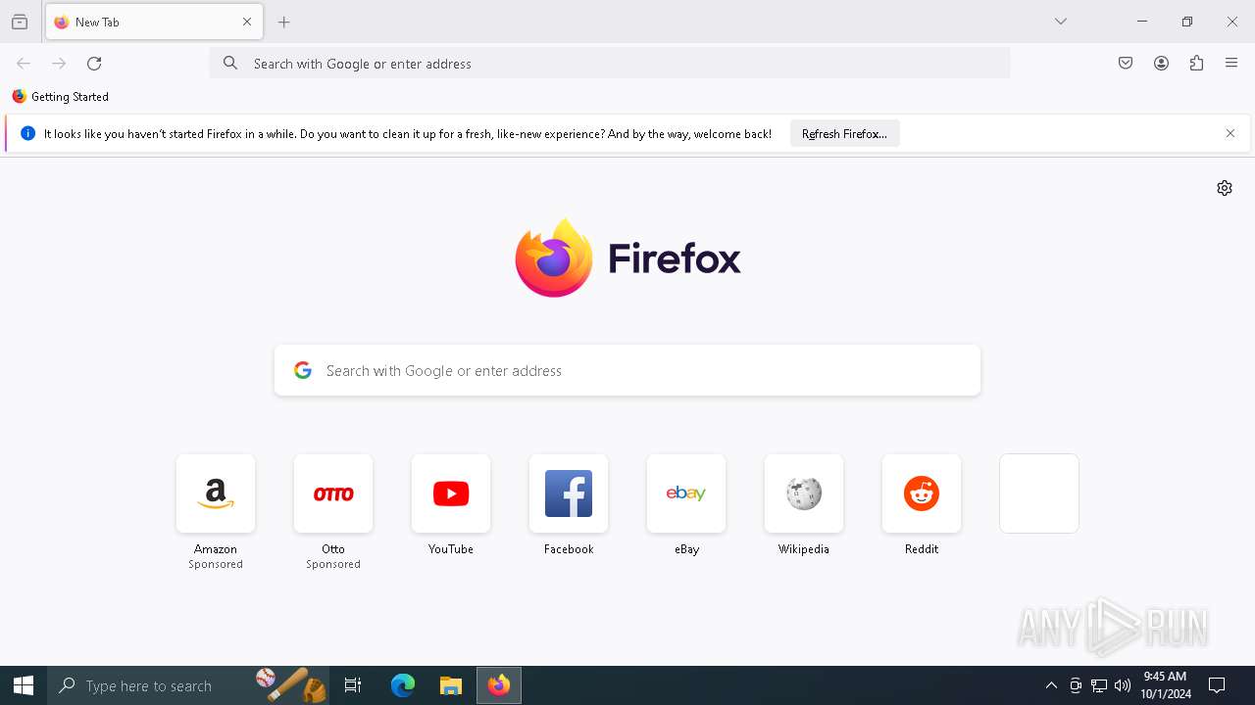The image size is (1255, 705).
Task: Open the Firefox account icon
Action: click(x=1161, y=64)
